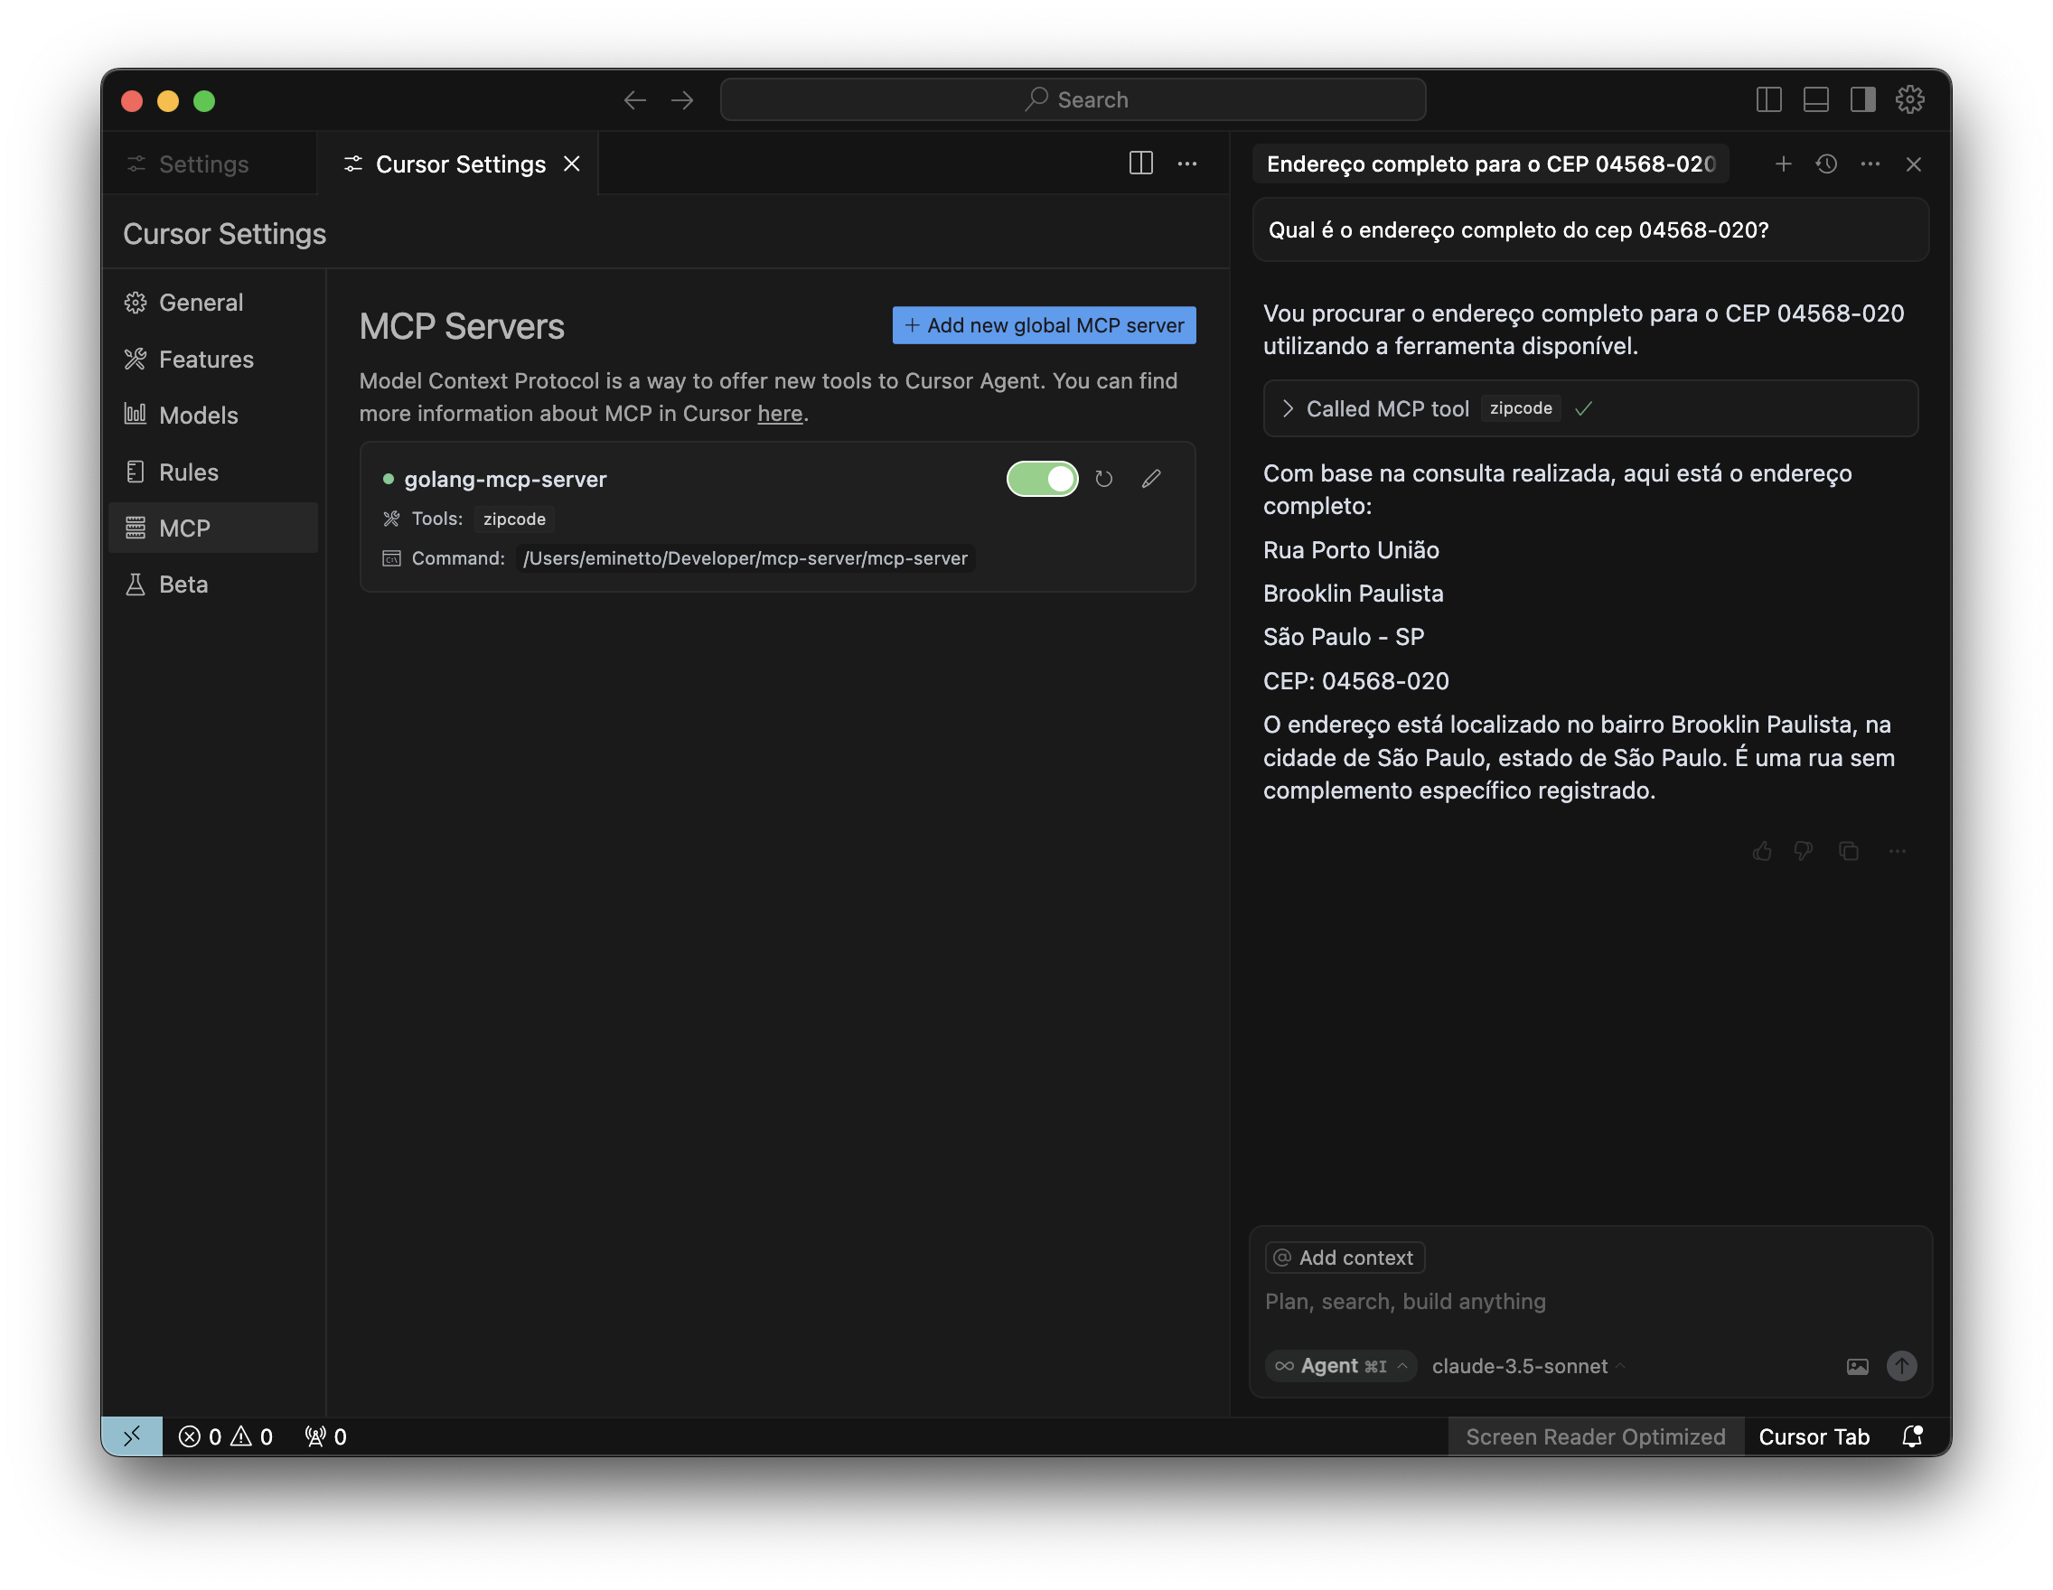This screenshot has width=2053, height=1590.
Task: Open remote window indicator in the status bar
Action: point(132,1436)
